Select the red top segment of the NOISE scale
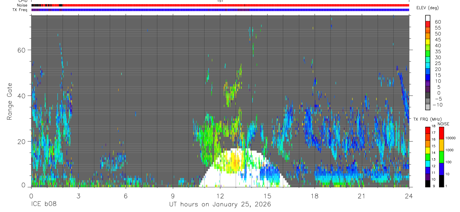The height and width of the screenshot is (212, 460). coord(441,133)
